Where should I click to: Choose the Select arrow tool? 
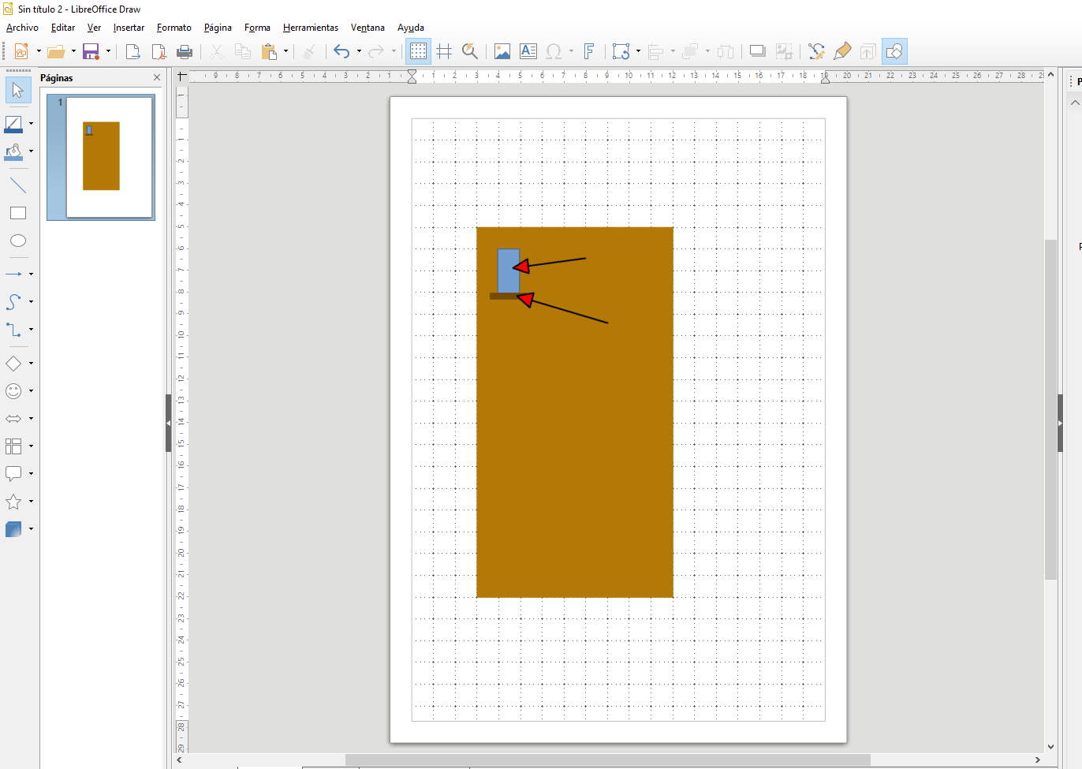[x=18, y=90]
